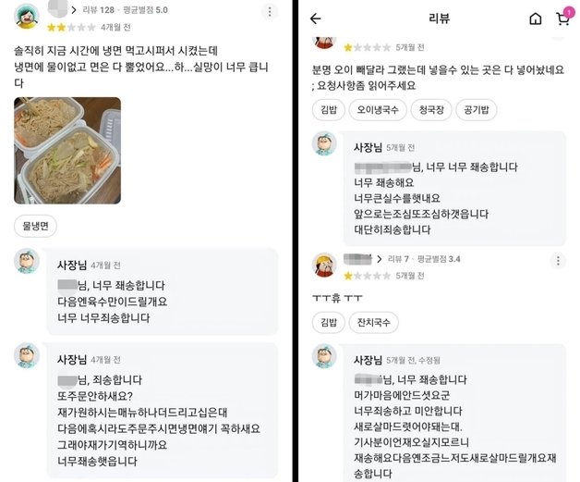Tap the 청국장 menu tag
580x482 pixels.
point(431,110)
